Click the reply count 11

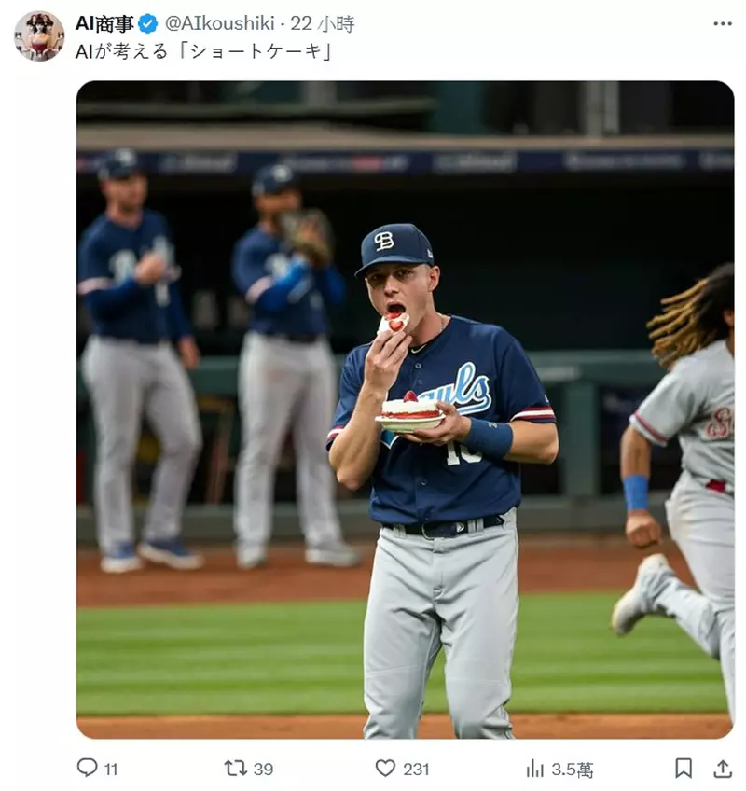(x=111, y=769)
